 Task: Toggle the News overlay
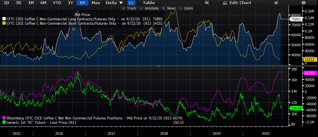click(169, 8)
